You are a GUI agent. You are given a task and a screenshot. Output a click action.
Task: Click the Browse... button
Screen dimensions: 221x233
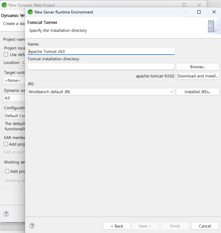pos(198,67)
